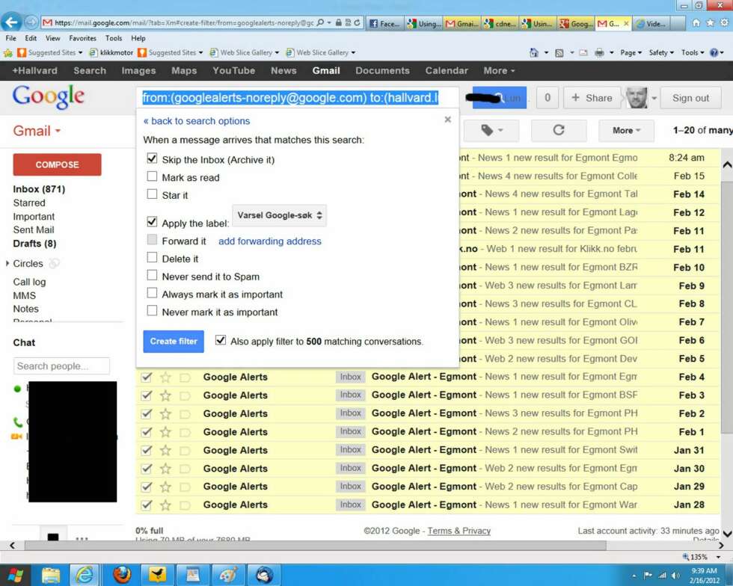
Task: Click the COMPOSE button
Action: pyautogui.click(x=57, y=164)
